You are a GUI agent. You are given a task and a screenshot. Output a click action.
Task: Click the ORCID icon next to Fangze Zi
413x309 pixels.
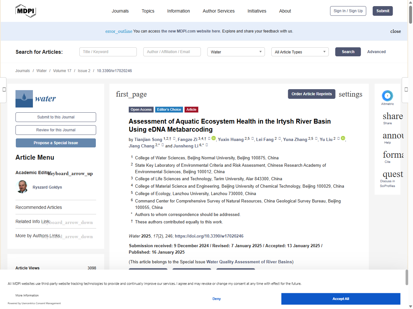(x=214, y=138)
